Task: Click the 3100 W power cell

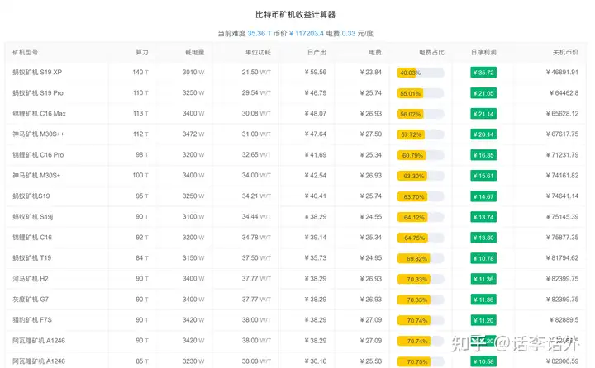Action: (193, 217)
